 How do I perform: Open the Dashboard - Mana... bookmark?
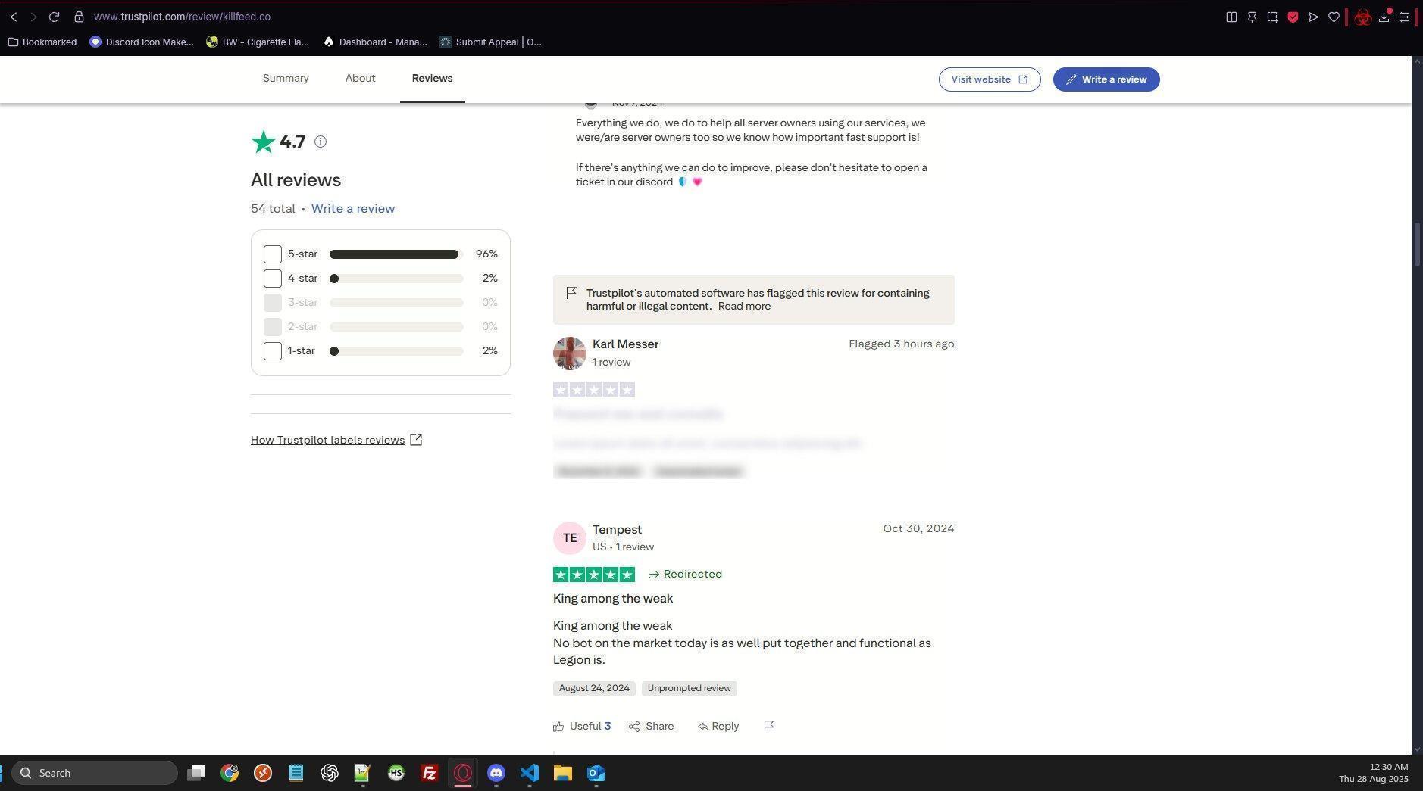[375, 42]
